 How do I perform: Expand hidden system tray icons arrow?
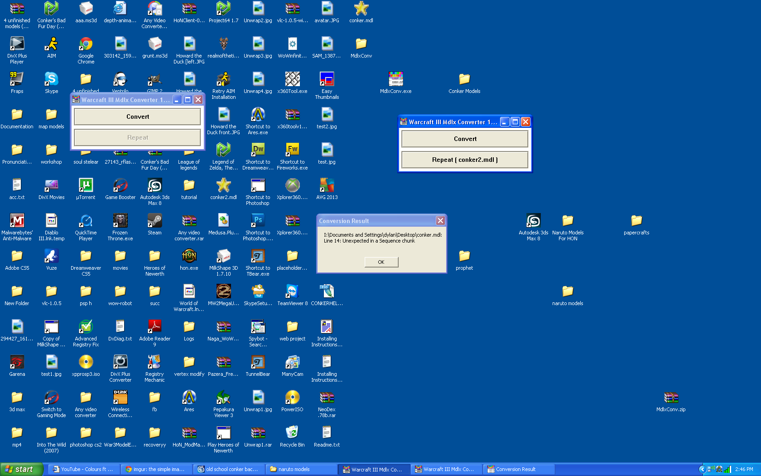tap(702, 469)
